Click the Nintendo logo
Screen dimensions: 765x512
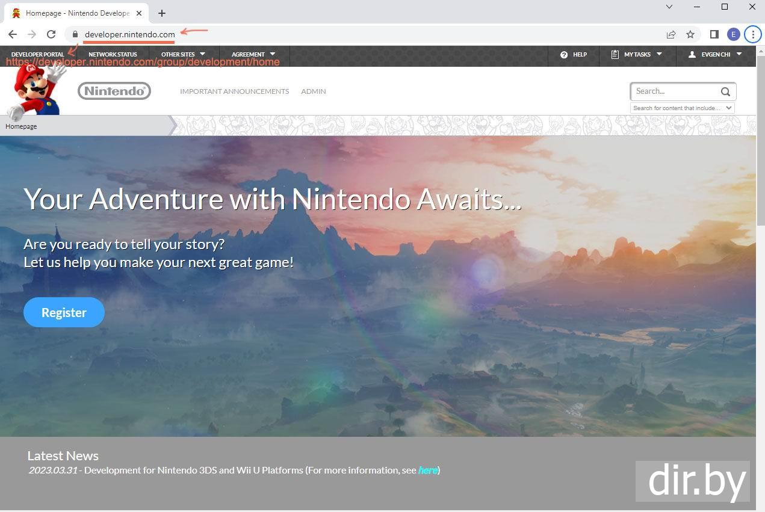pyautogui.click(x=114, y=91)
